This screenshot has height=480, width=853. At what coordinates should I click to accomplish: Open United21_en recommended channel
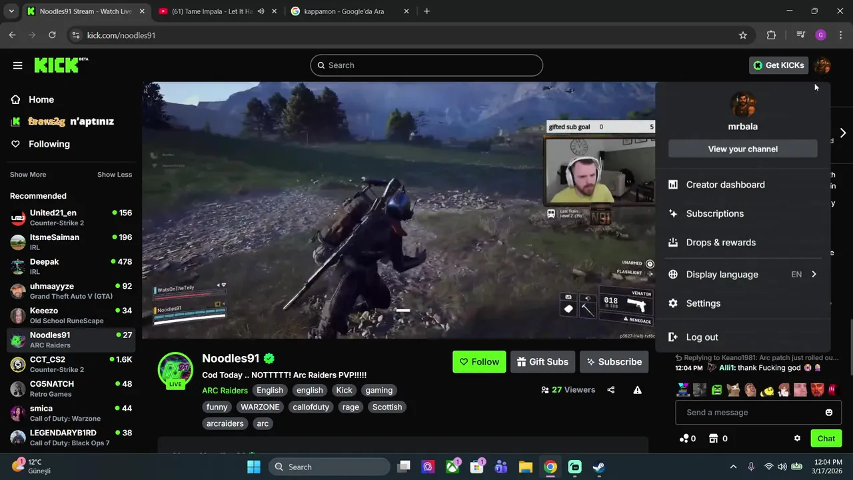(71, 218)
